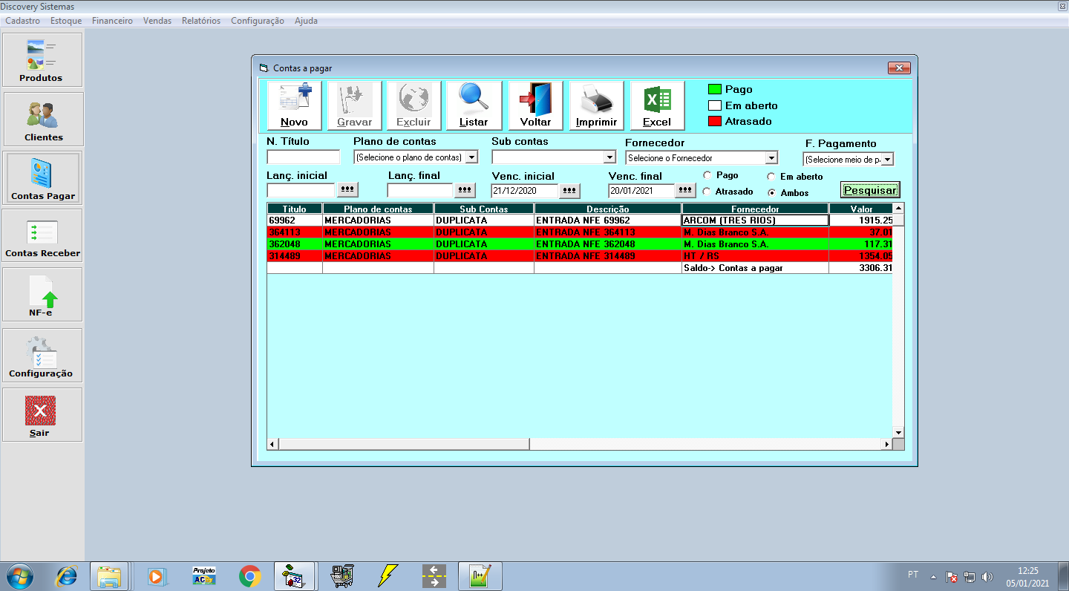1069x591 pixels.
Task: Select the Pago radio filter
Action: click(x=707, y=175)
